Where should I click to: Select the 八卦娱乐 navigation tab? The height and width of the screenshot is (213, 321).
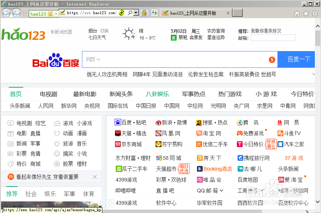[157, 94]
